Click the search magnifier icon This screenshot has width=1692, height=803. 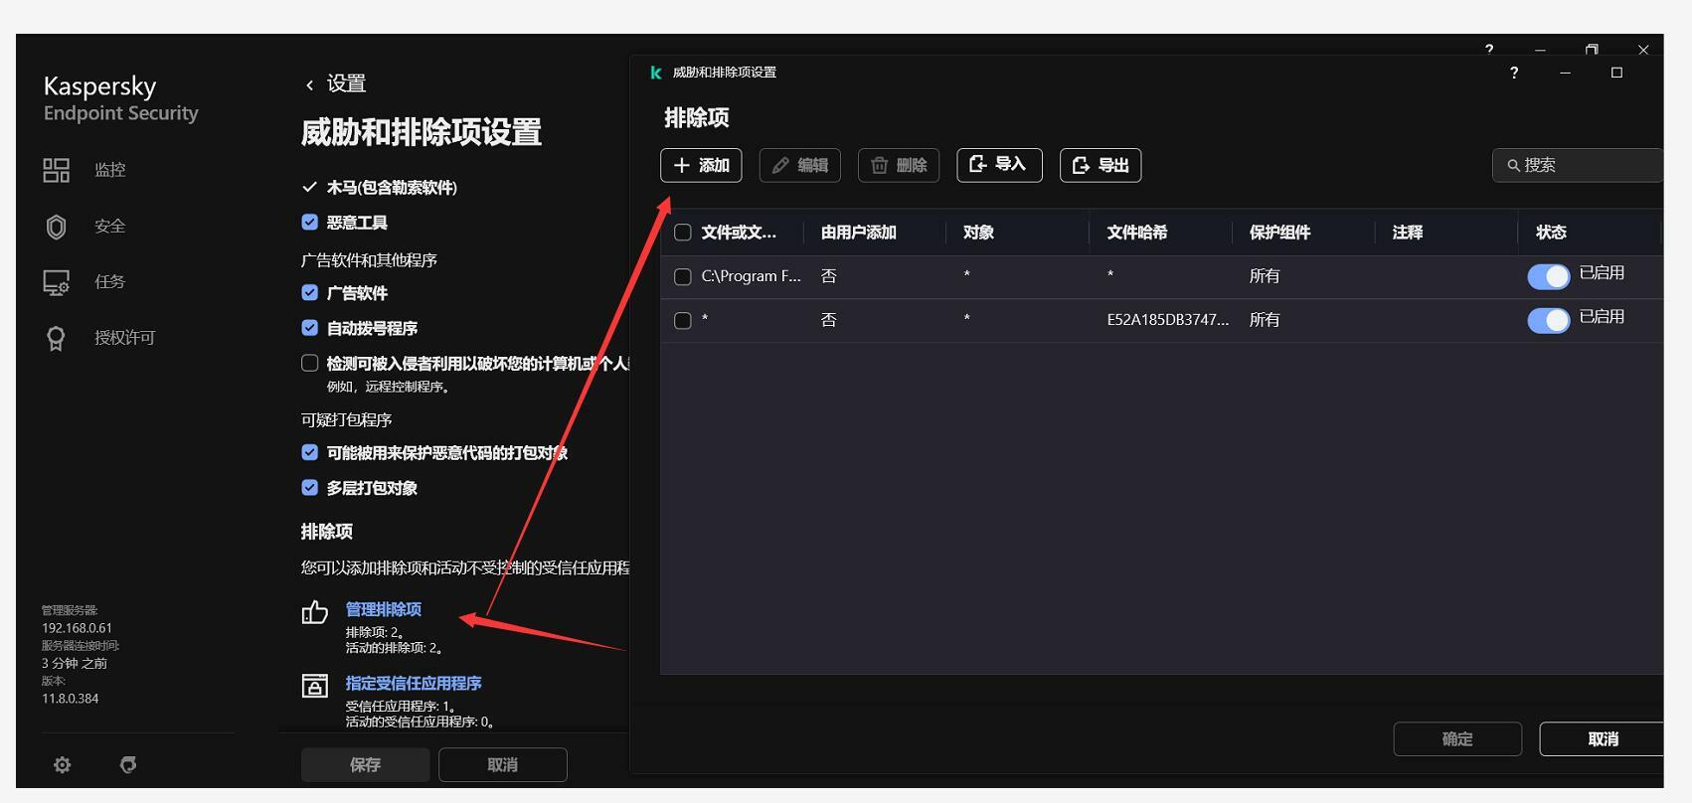point(1513,165)
